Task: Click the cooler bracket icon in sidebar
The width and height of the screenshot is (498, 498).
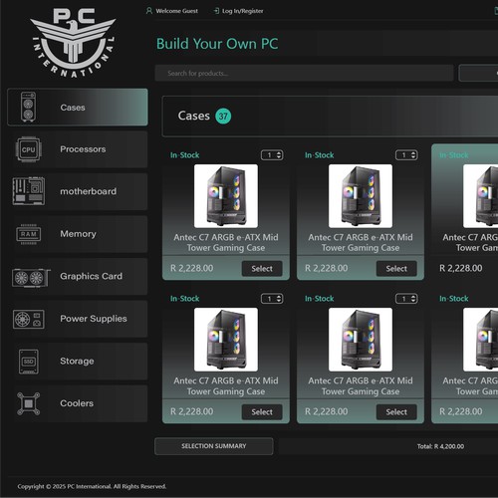Action: (29, 403)
